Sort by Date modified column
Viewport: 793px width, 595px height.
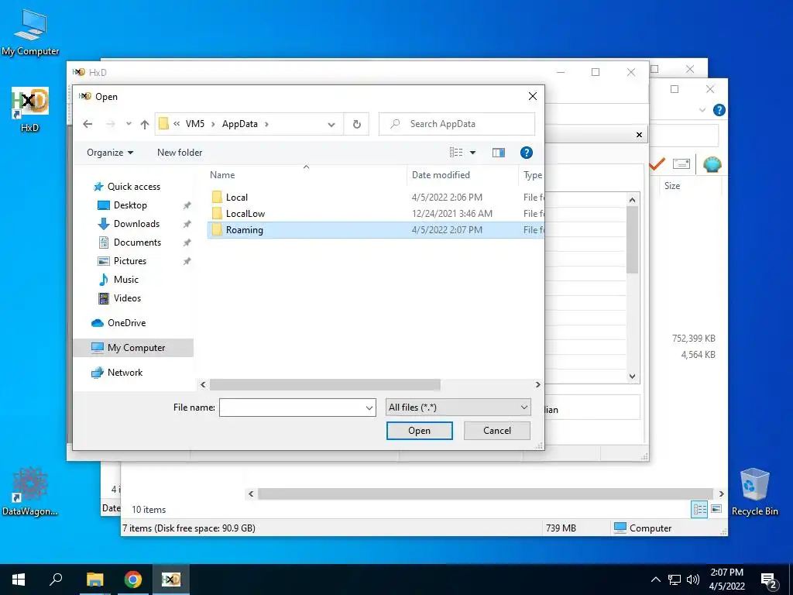pyautogui.click(x=441, y=175)
